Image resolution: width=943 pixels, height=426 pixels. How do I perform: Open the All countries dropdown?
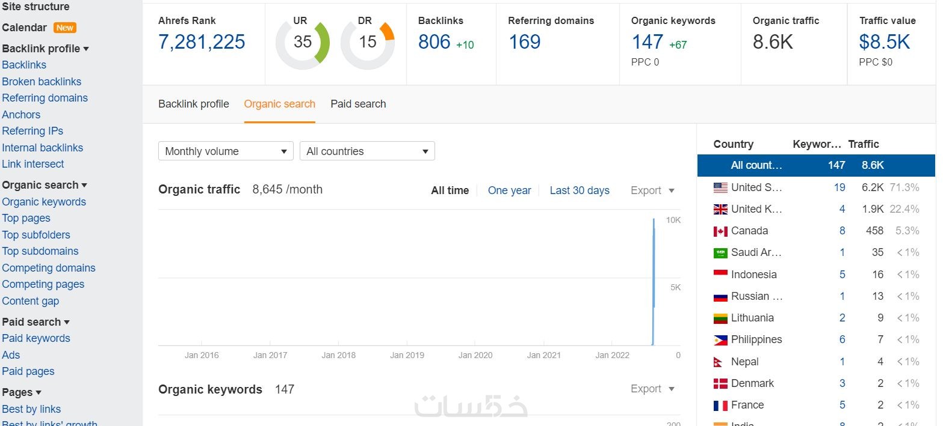tap(367, 151)
